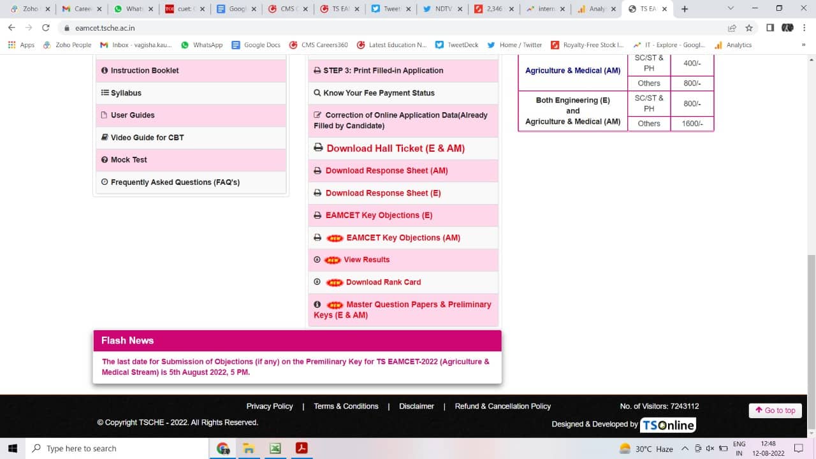Switch to the Analytics tab
Screen dimensions: 816x459
(597, 9)
